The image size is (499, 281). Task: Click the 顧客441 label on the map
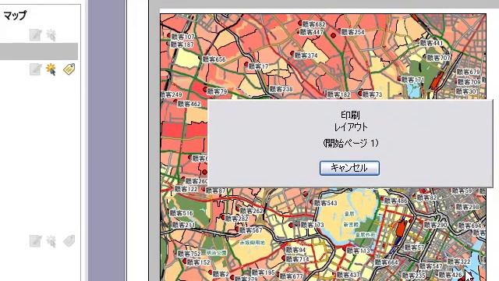[431, 43]
